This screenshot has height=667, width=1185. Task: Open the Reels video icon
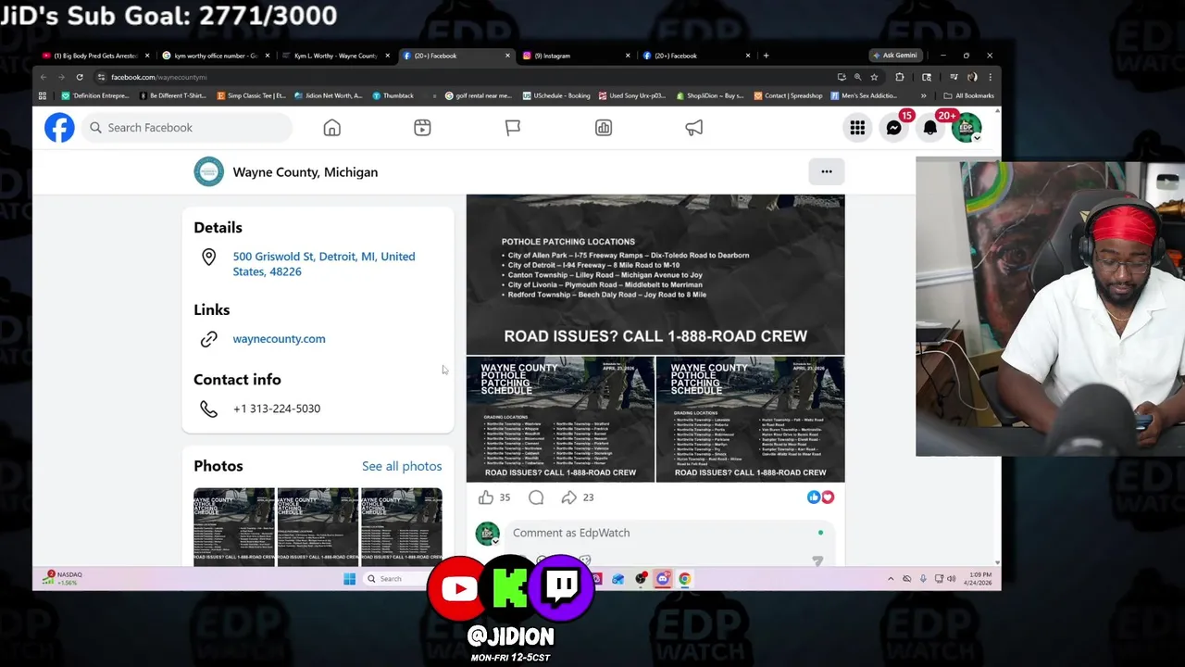coord(422,128)
